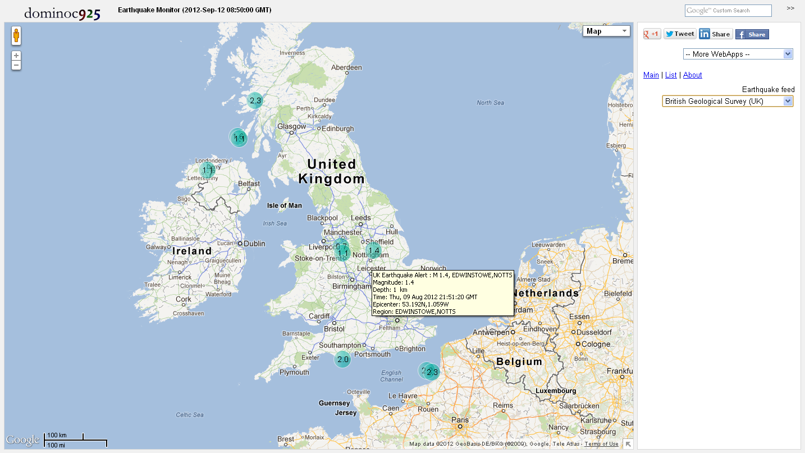Click the Google Custom Search box

click(728, 10)
